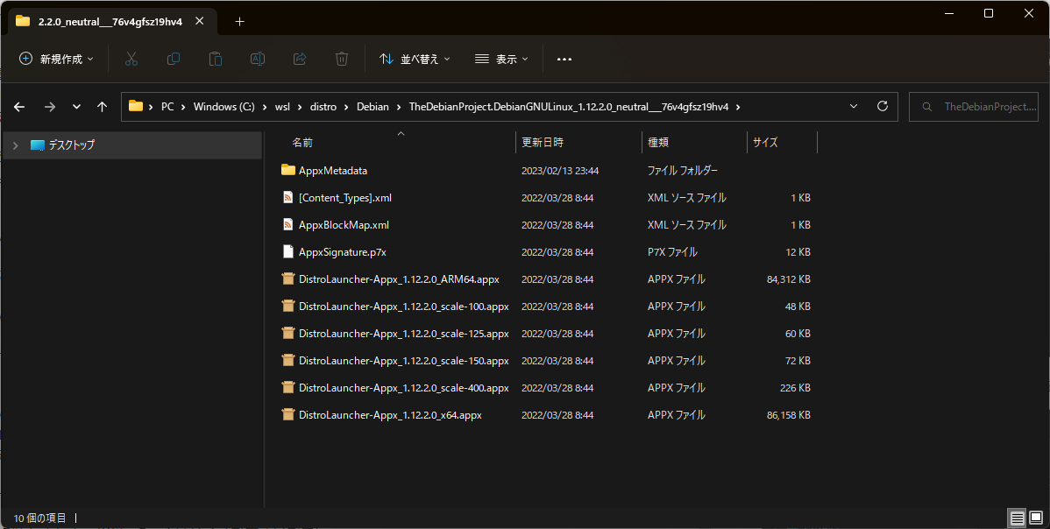Click the AppxBlockMap.xml file icon
Screen dimensions: 1050x529
point(288,225)
